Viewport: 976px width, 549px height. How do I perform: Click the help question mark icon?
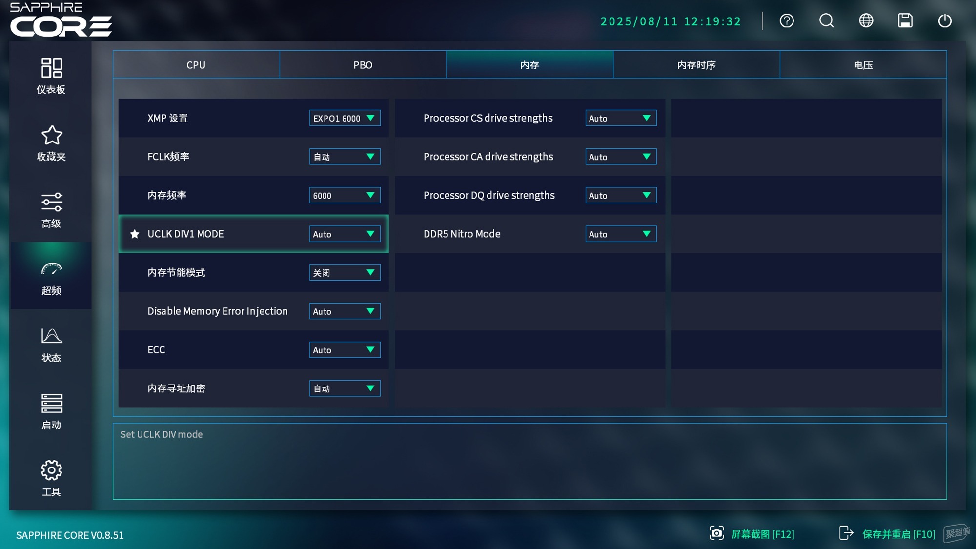click(787, 20)
